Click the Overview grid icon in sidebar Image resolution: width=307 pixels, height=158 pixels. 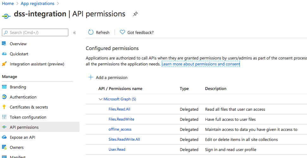tap(4, 44)
